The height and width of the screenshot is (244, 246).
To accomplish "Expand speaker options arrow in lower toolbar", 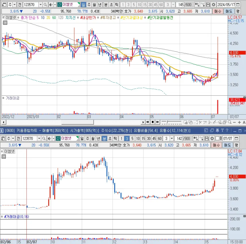I will (x=53, y=138).
